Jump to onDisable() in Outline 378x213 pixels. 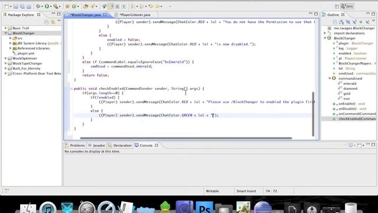click(347, 109)
